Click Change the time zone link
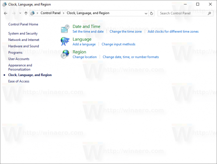Viewport: 217px width, 164px height. click(x=125, y=31)
